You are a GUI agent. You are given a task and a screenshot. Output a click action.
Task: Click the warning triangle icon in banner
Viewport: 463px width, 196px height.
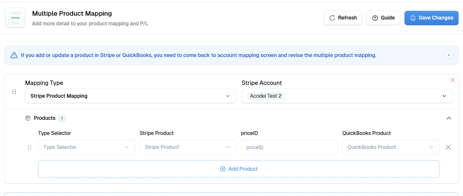click(x=14, y=55)
